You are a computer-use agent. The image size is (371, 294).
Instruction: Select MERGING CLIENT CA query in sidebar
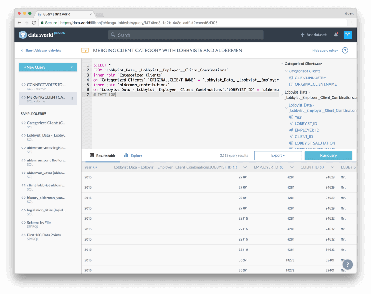48,99
